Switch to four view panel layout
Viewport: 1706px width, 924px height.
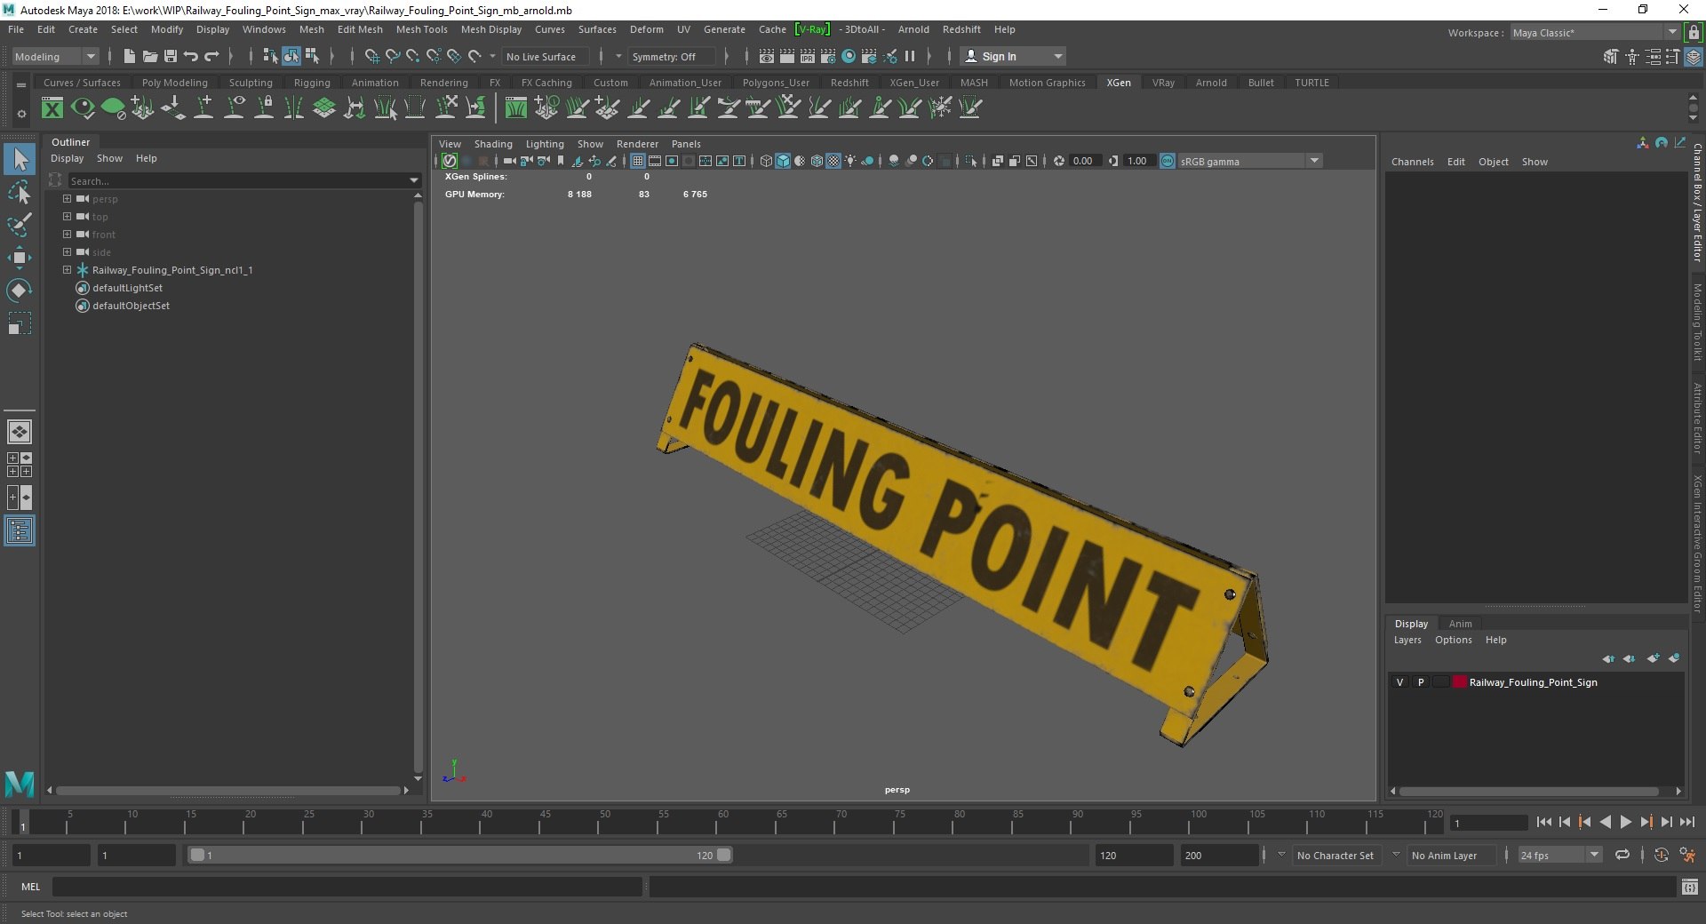[20, 465]
